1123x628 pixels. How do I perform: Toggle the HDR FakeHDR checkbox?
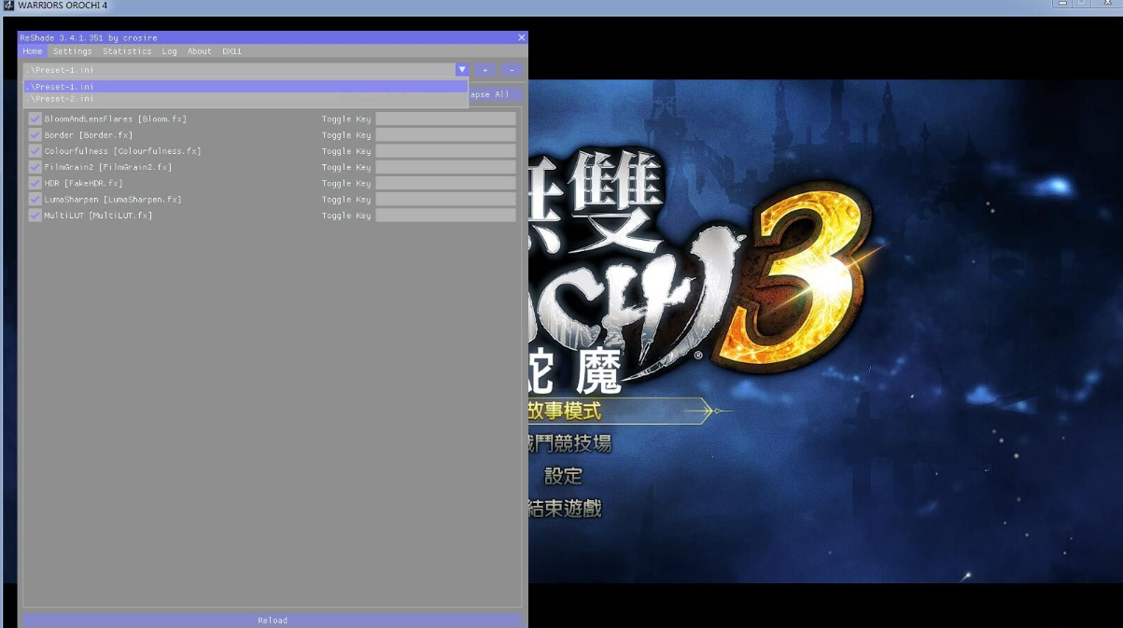(35, 183)
